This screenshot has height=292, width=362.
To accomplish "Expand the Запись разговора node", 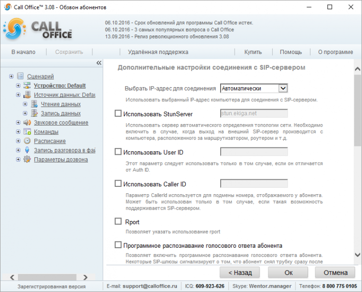I will pyautogui.click(x=18, y=150).
